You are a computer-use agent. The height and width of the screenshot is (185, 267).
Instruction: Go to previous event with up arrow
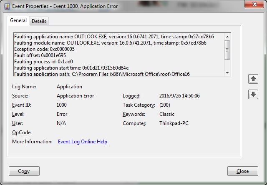[x=253, y=79]
